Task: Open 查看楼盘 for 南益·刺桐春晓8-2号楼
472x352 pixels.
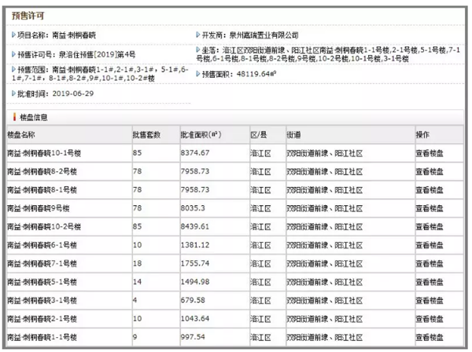Action: 430,171
